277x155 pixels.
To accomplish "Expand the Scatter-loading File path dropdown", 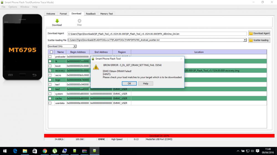I will (x=245, y=40).
